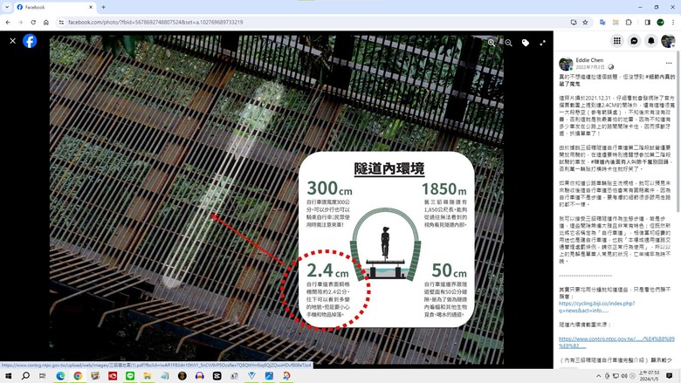
Task: Open the Chrome profile avatar
Action: point(660,22)
